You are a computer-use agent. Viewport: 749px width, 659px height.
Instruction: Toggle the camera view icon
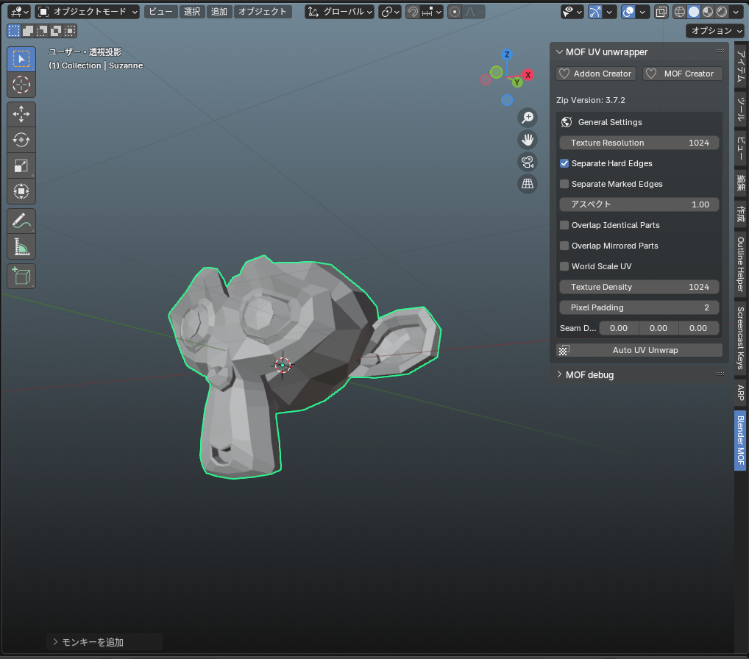pos(528,161)
